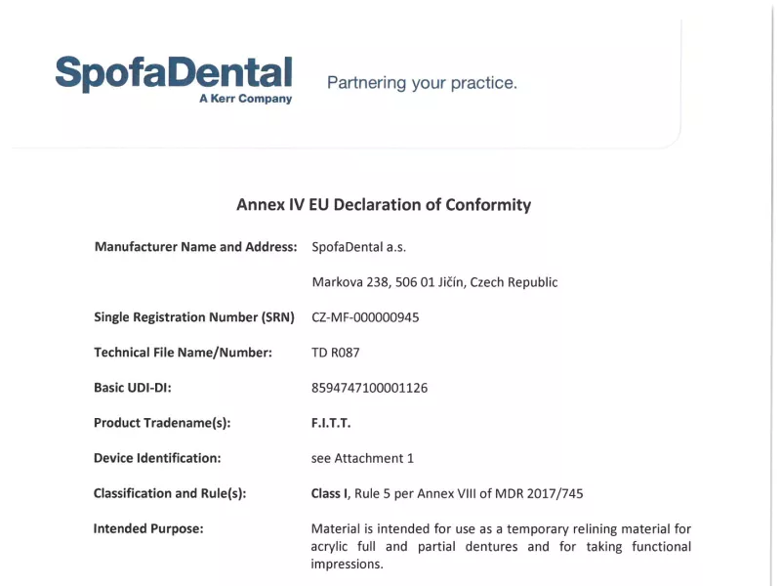Click the intended purpose description paragraph
This screenshot has height=586, width=781.
pos(501,546)
